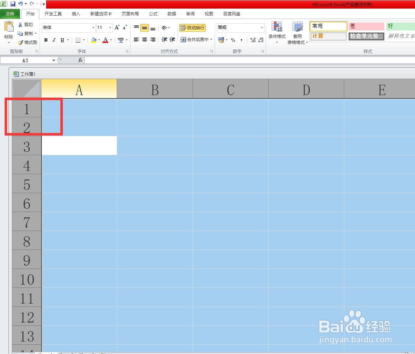The height and width of the screenshot is (354, 415).
Task: Decrease the indent
Action: [164, 39]
